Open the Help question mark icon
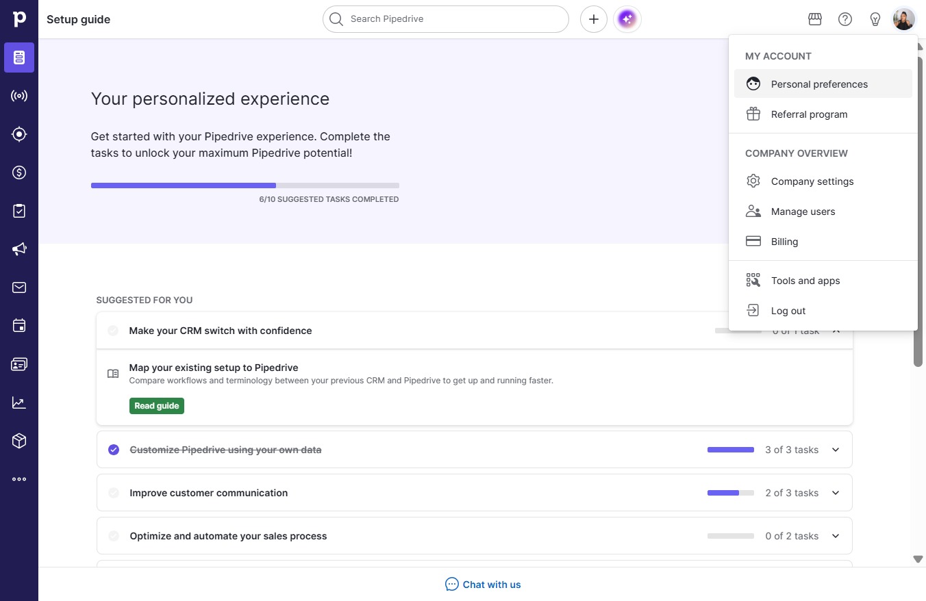The image size is (926, 601). click(845, 19)
